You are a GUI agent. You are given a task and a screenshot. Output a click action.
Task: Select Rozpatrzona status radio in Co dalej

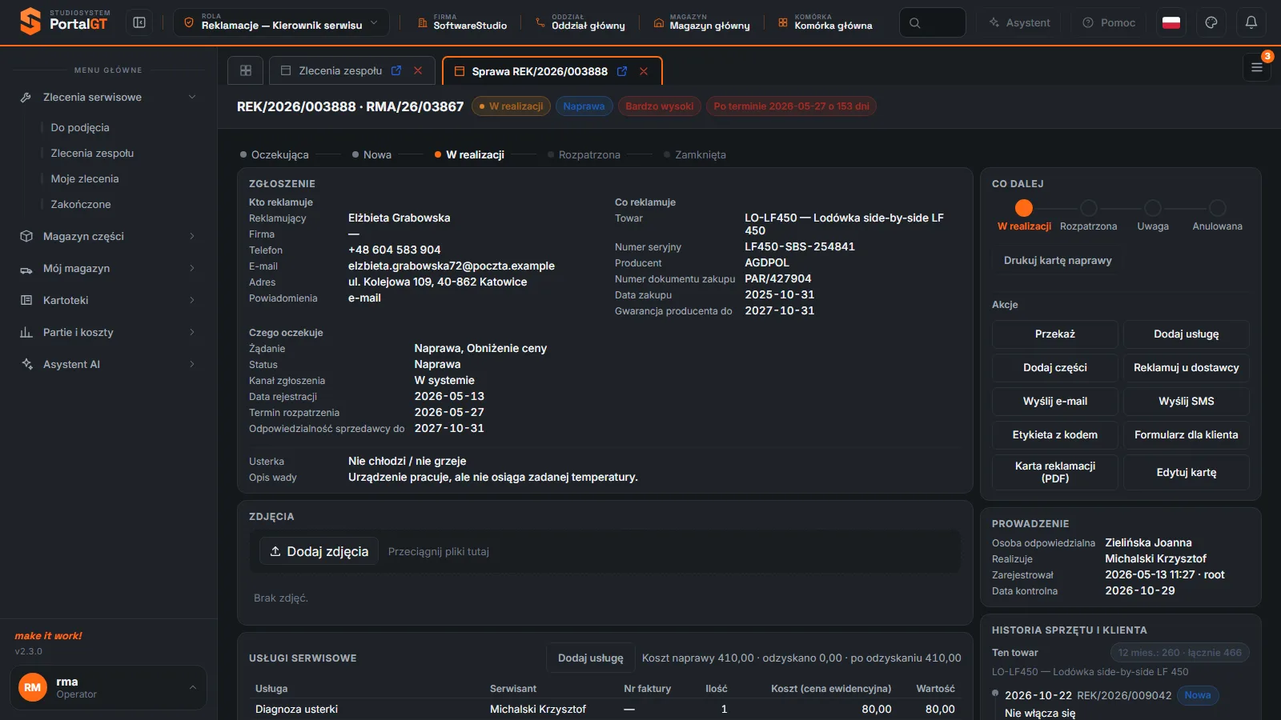(1088, 208)
